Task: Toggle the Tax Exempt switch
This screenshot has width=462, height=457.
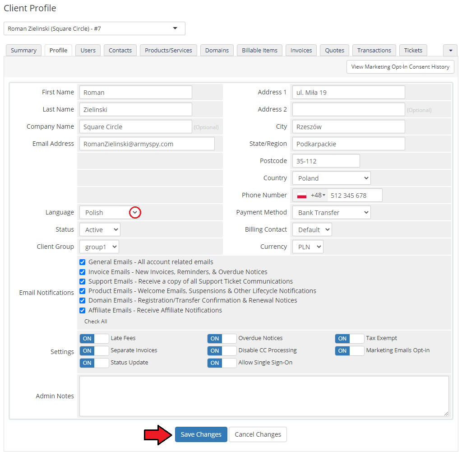Action: click(x=350, y=339)
